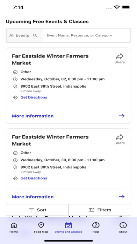
Task: Open More Information for the October 30 market
Action: (33, 197)
